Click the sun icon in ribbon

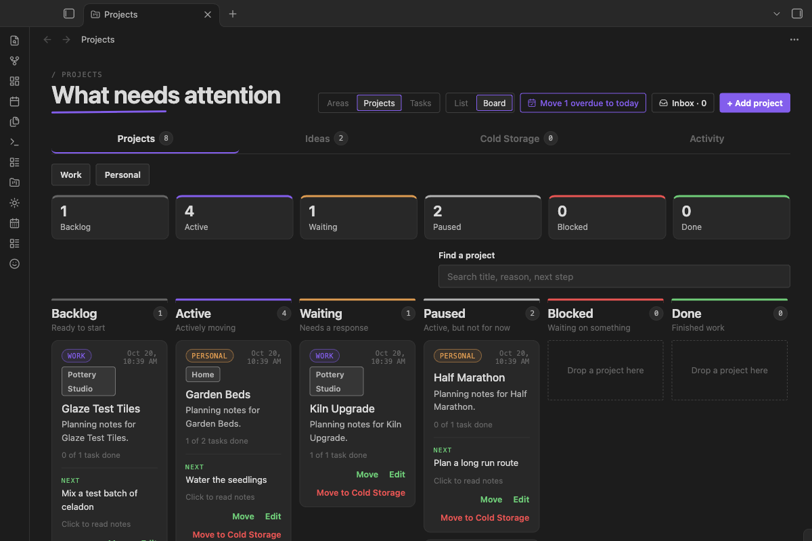coord(14,203)
